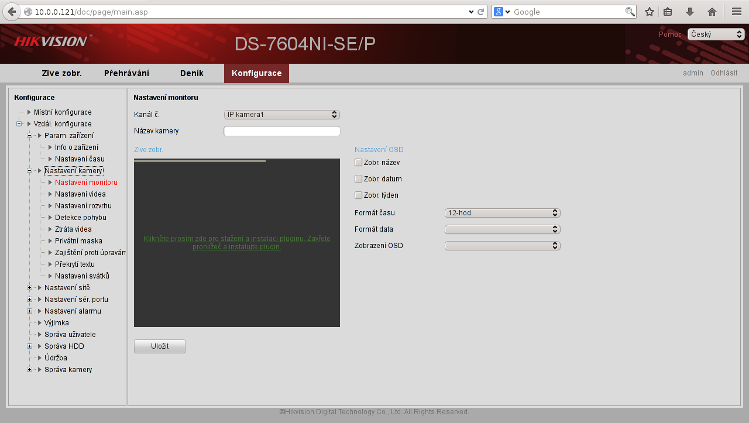This screenshot has width=749, height=423.
Task: Enable the Zobr. název checkbox
Action: coord(359,163)
